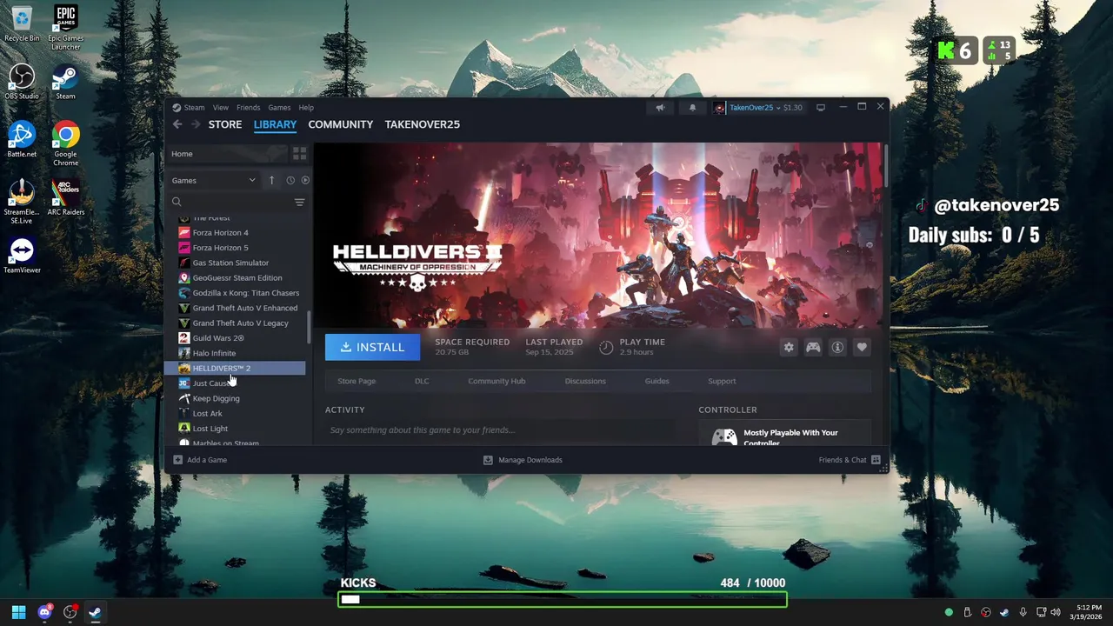Open the game settings gear icon
1113x626 pixels.
(x=789, y=347)
